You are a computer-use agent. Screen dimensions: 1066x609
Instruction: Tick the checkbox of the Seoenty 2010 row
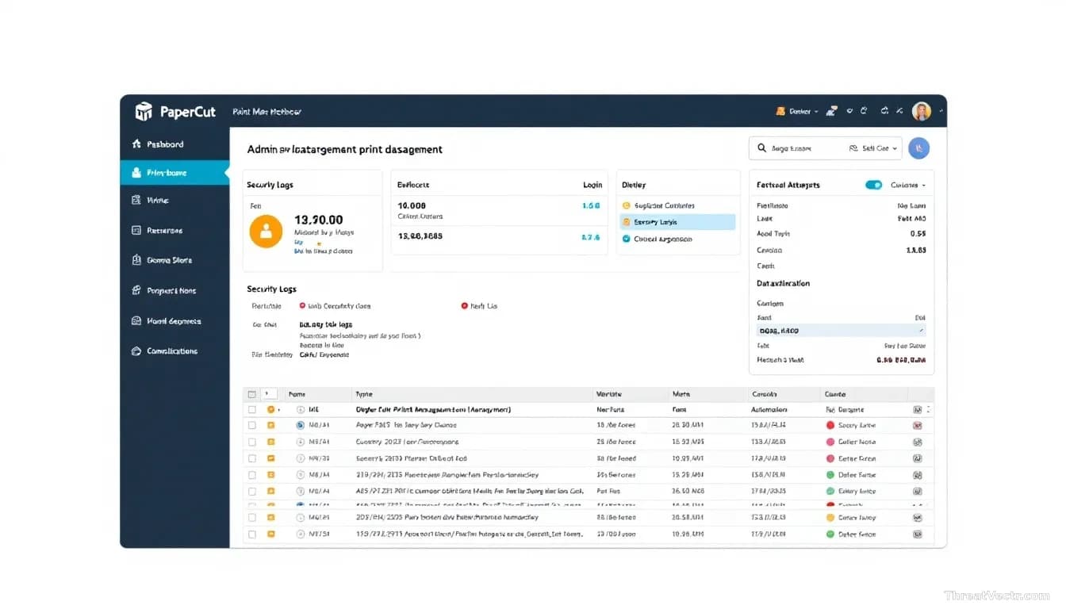[252, 458]
